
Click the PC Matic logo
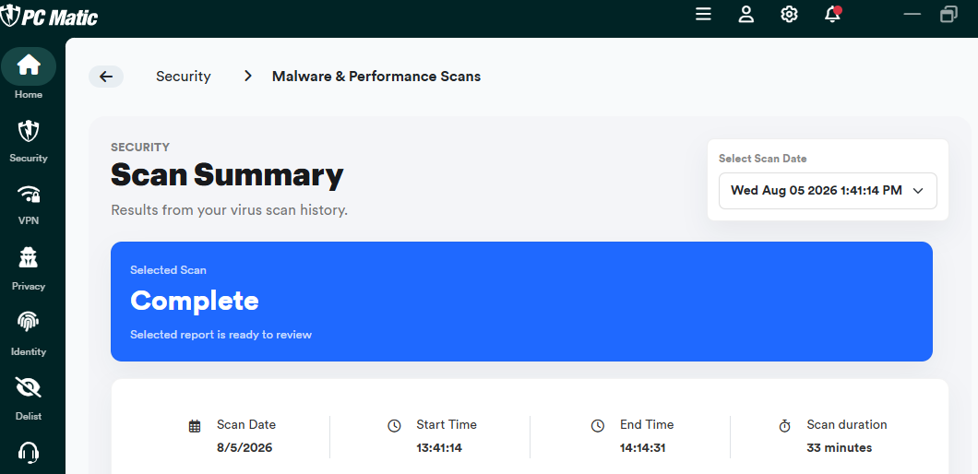(x=49, y=16)
